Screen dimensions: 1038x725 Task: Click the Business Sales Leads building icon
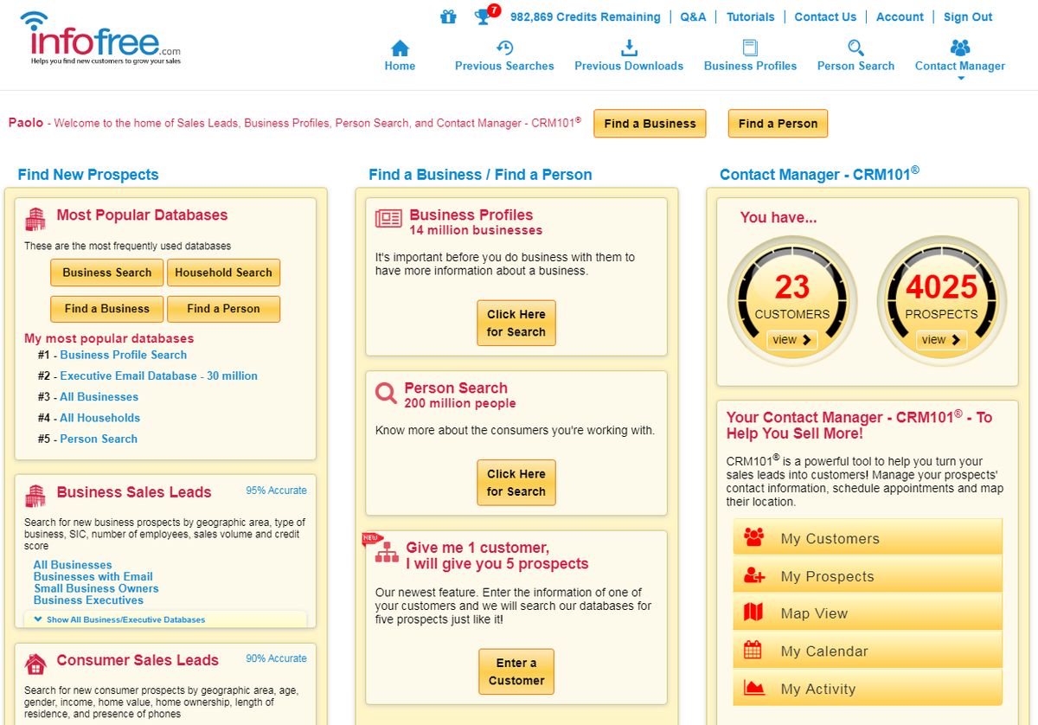point(35,495)
